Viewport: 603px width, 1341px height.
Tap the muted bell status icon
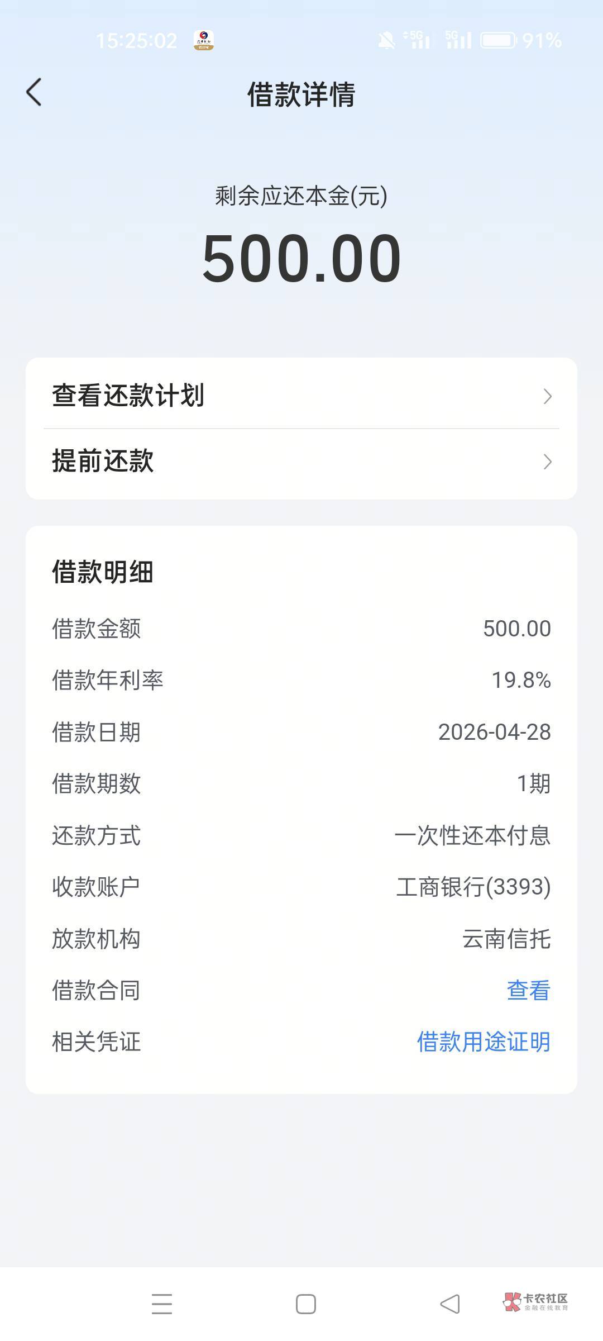(x=386, y=40)
